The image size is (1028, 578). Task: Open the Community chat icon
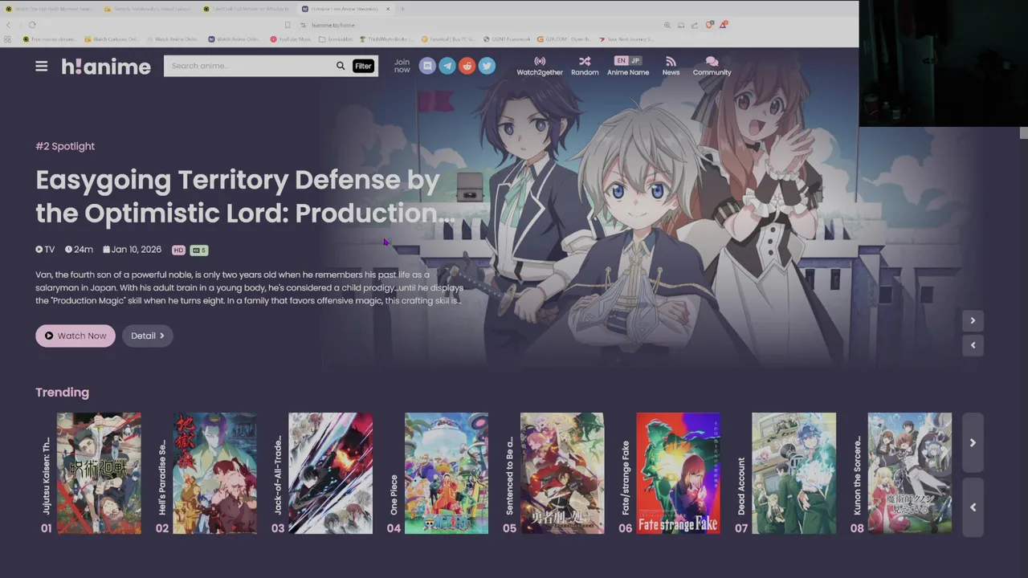click(712, 66)
